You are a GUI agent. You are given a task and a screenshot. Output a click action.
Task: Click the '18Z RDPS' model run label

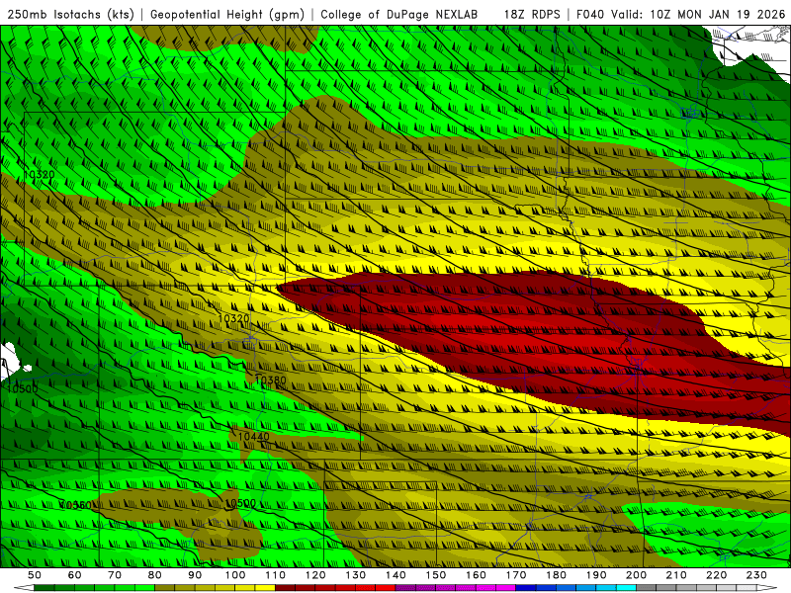pos(532,15)
